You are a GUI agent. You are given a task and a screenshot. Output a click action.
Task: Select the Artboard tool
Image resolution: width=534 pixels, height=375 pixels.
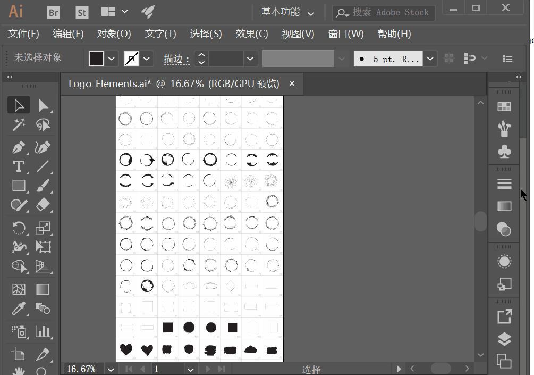(x=19, y=354)
